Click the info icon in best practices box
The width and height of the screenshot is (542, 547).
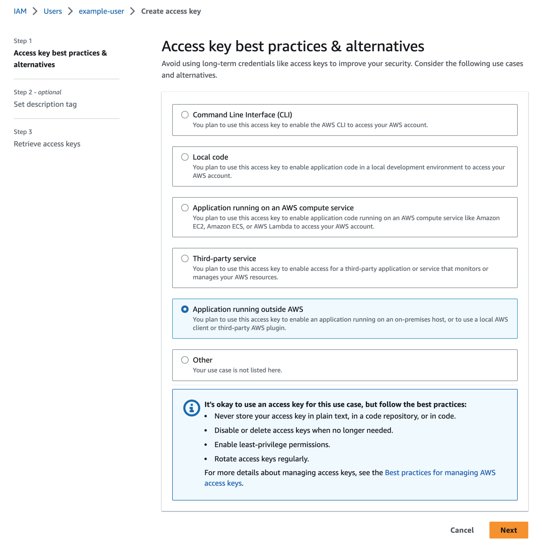tap(191, 408)
